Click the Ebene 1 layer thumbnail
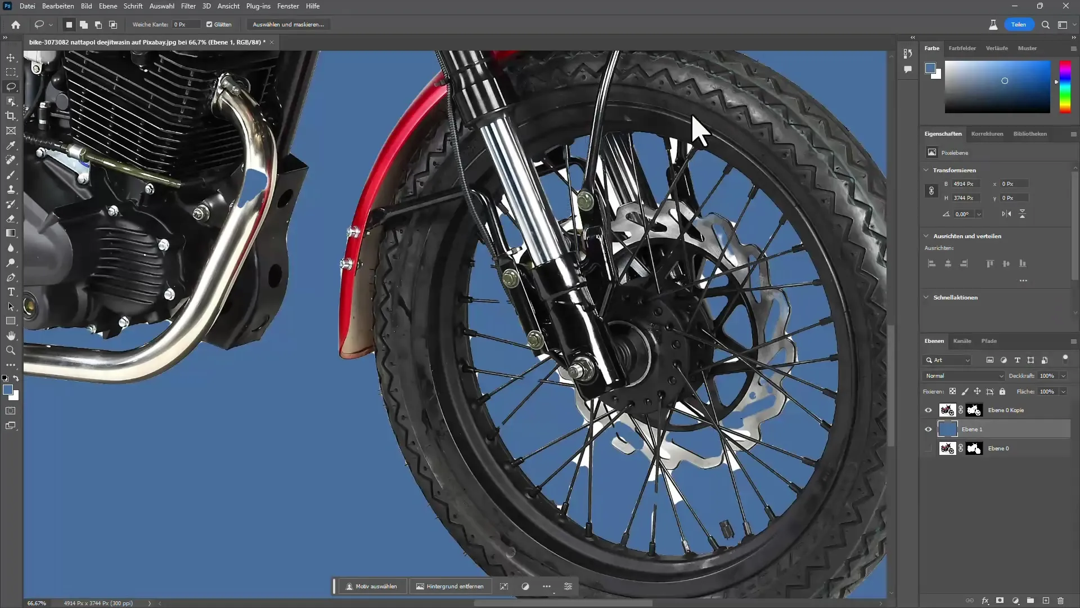The image size is (1080, 608). tap(947, 429)
